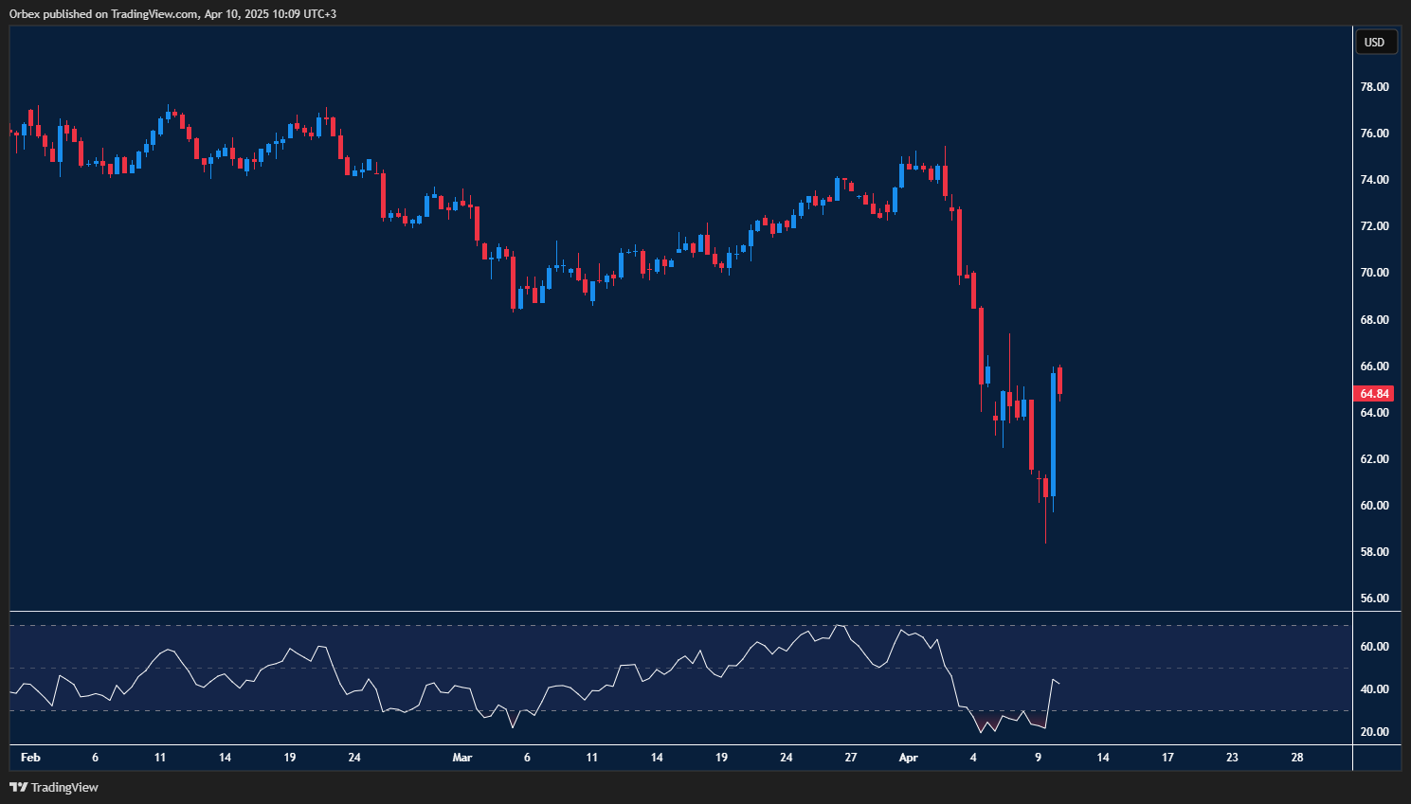Select the main price chart pane
This screenshot has height=804, width=1411.
coord(663,322)
